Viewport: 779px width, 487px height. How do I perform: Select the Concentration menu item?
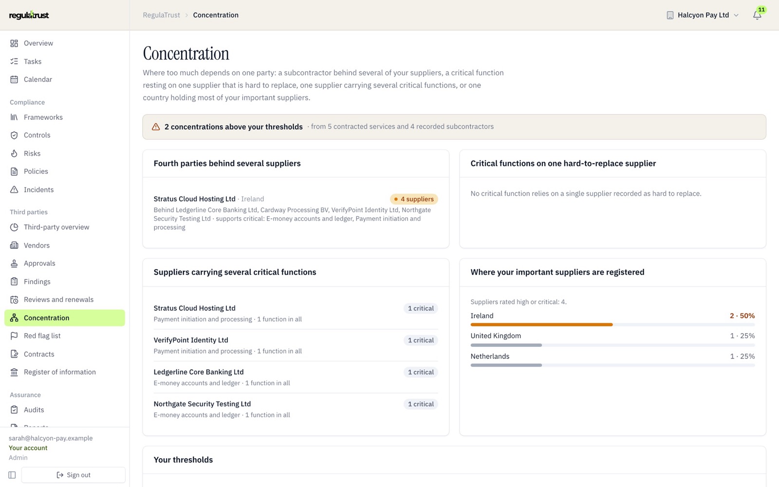(x=65, y=318)
